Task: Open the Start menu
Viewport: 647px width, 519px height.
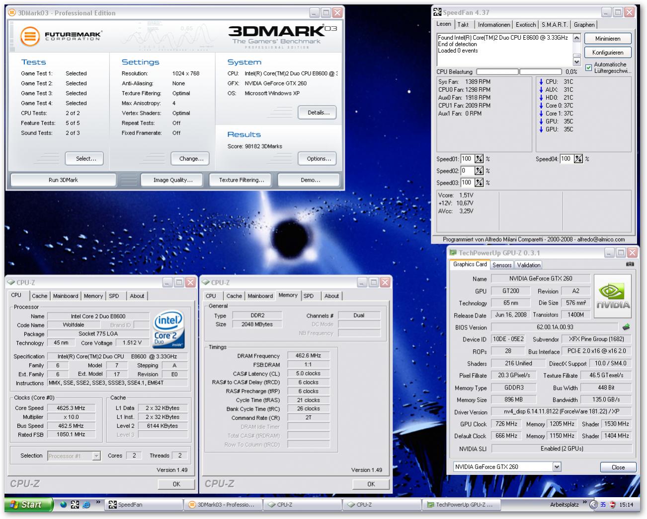Action: point(28,505)
